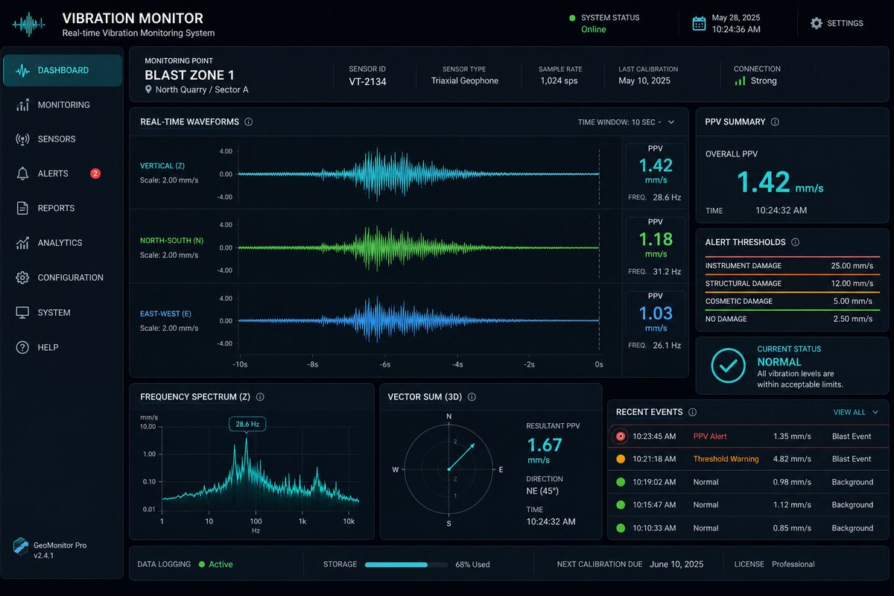Click the Reports document icon in sidebar
The width and height of the screenshot is (894, 596).
click(23, 208)
